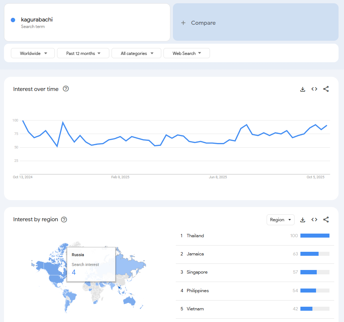This screenshot has width=344, height=322.
Task: Open embed code for Interest over time
Action: pos(314,89)
